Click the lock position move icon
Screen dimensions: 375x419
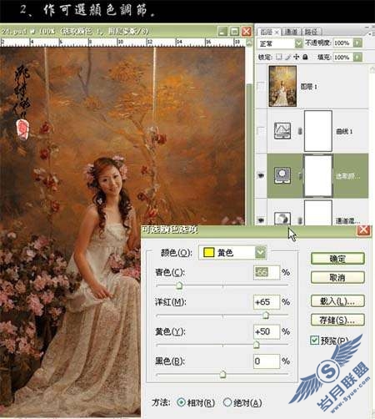pos(296,57)
